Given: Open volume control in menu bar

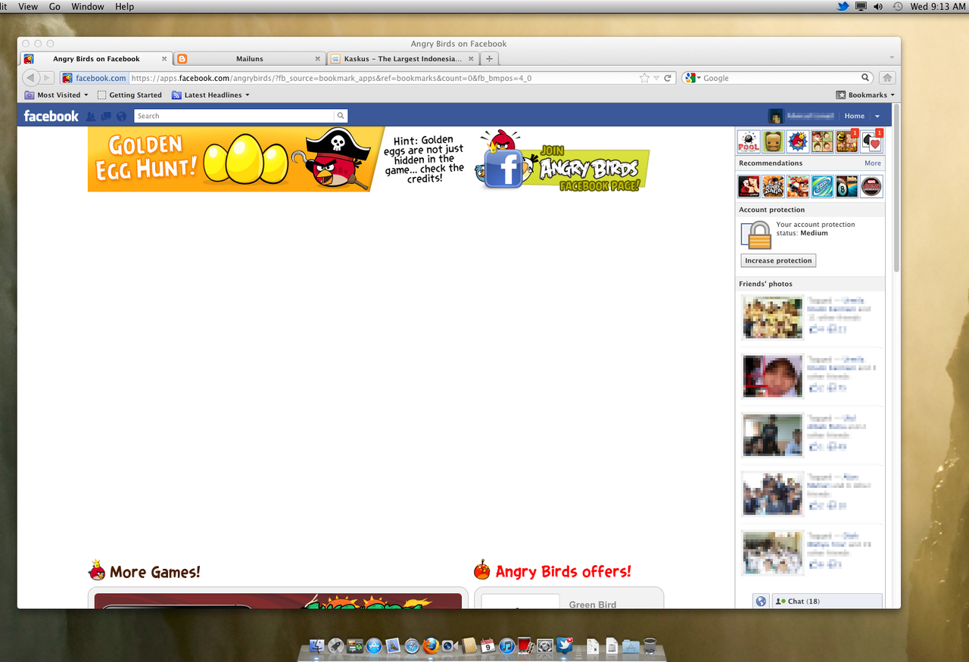Looking at the screenshot, I should 878,7.
